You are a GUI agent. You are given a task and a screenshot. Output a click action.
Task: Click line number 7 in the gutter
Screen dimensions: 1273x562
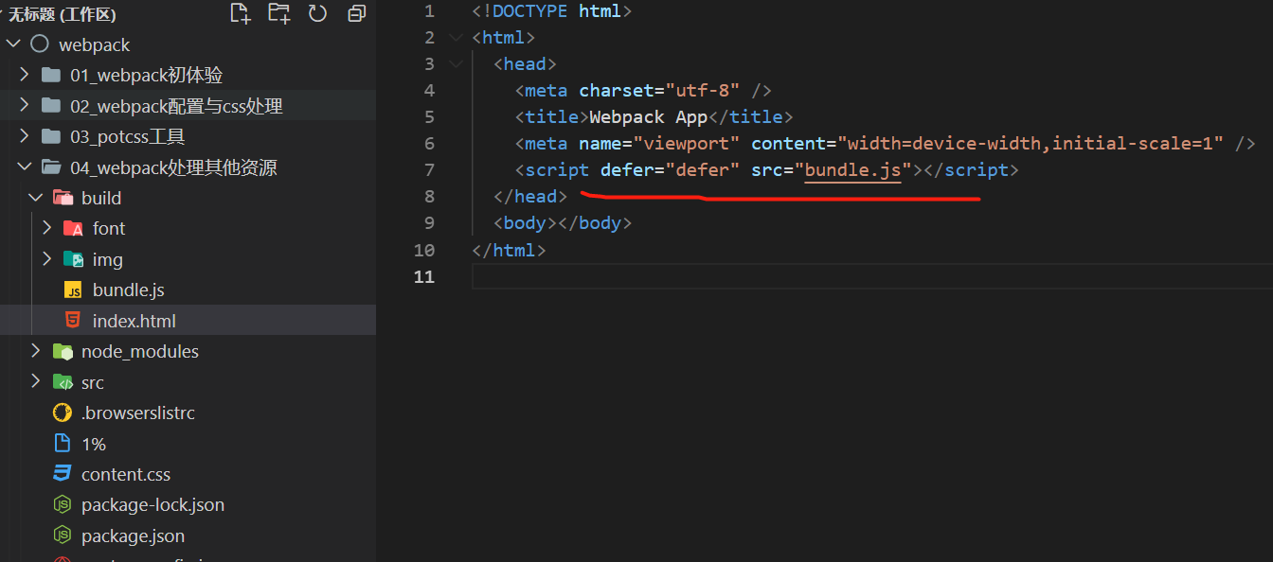coord(429,170)
